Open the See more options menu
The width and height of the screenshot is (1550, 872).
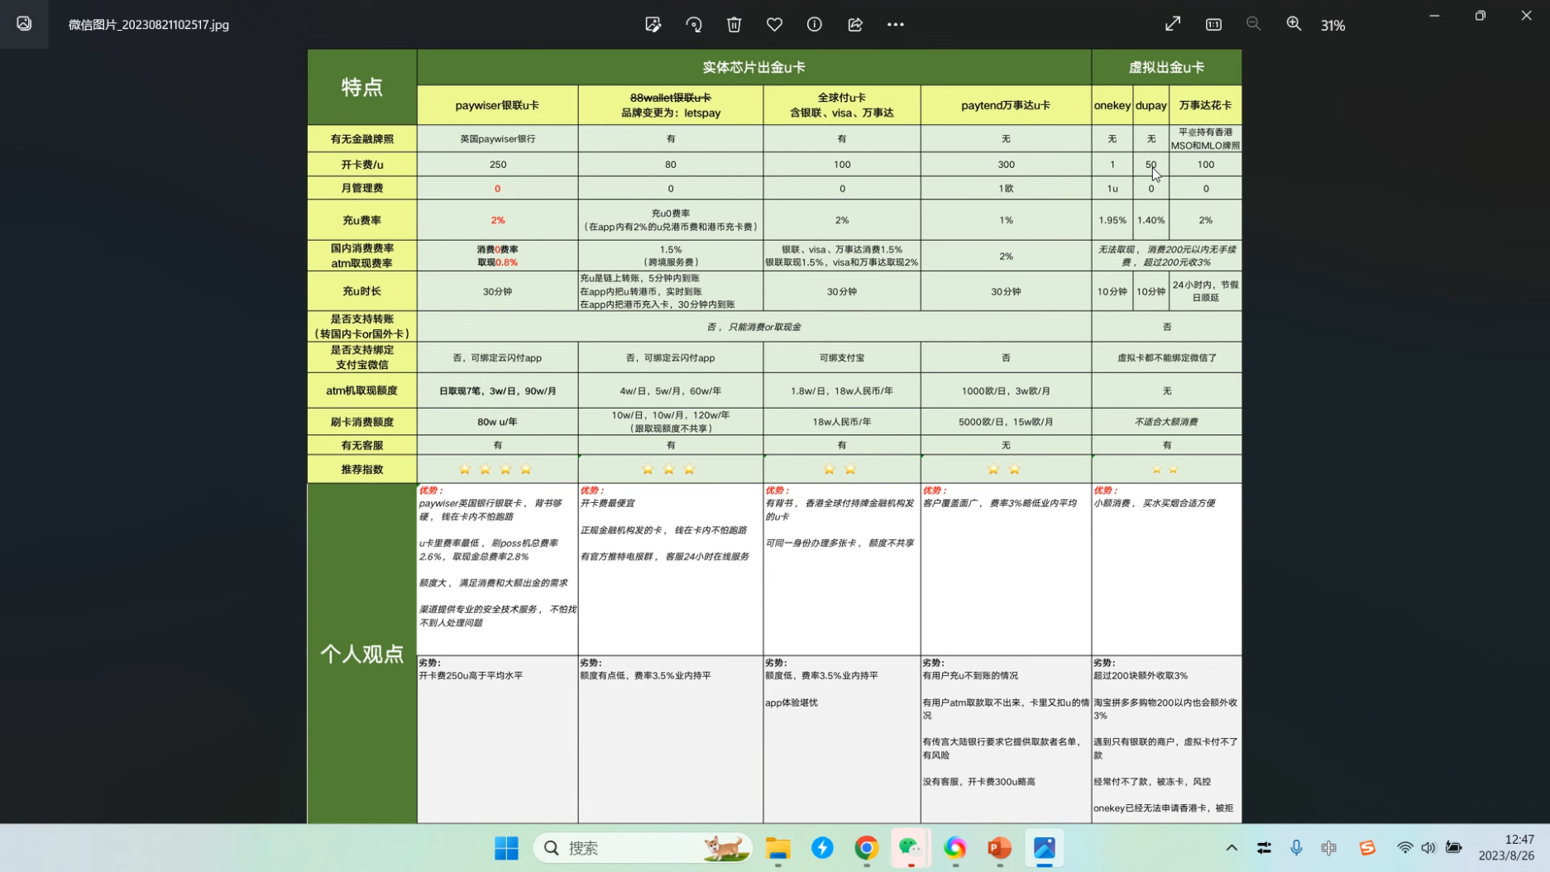point(895,25)
